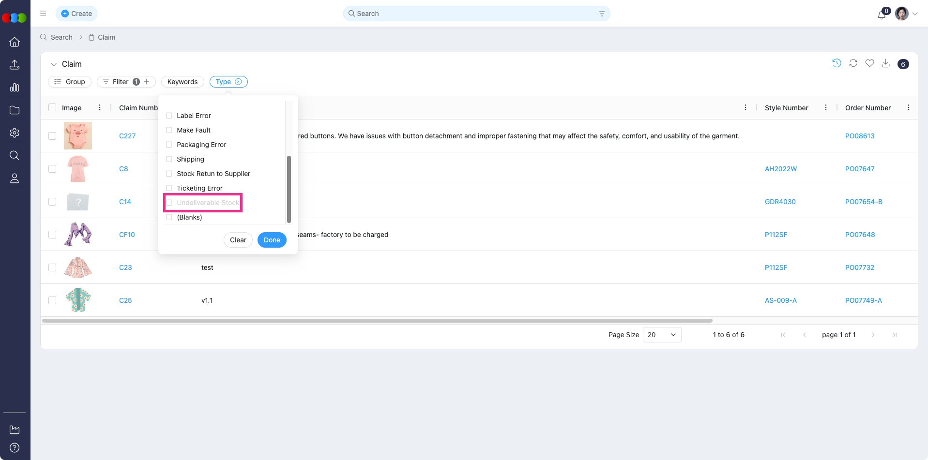Open the Image column menu
This screenshot has height=460, width=928.
tap(100, 108)
